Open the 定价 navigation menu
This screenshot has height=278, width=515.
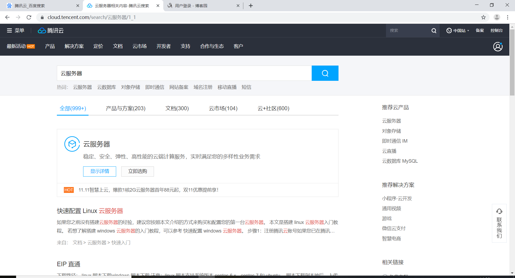tap(98, 46)
